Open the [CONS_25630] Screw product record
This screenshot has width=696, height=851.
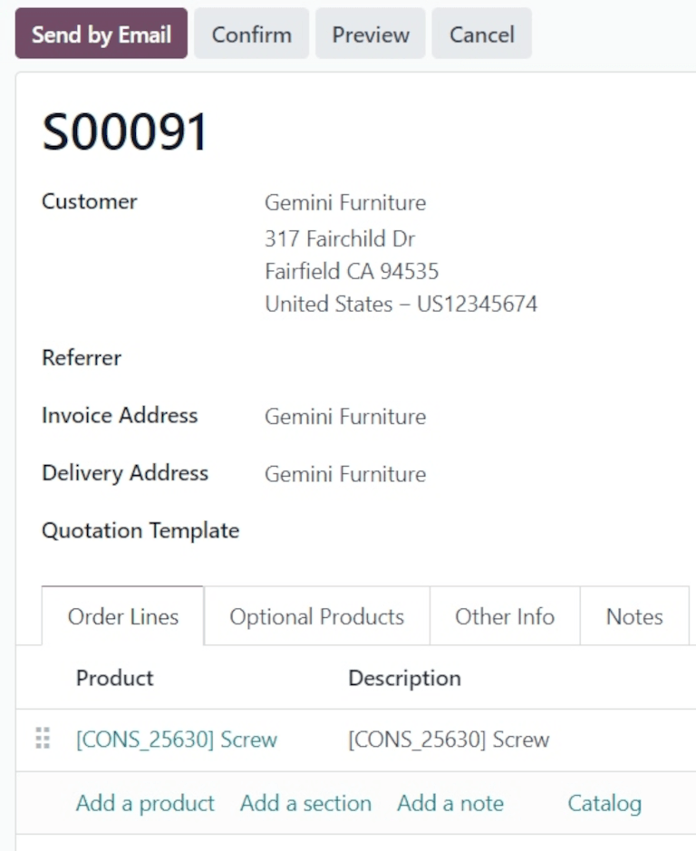[x=176, y=740]
